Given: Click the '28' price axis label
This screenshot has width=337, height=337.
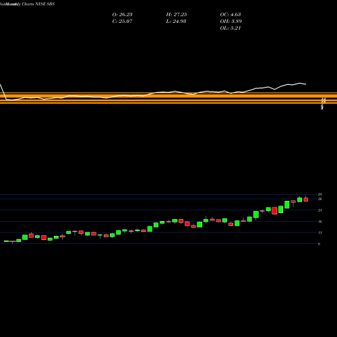Looking at the screenshot, I should point(320,194).
